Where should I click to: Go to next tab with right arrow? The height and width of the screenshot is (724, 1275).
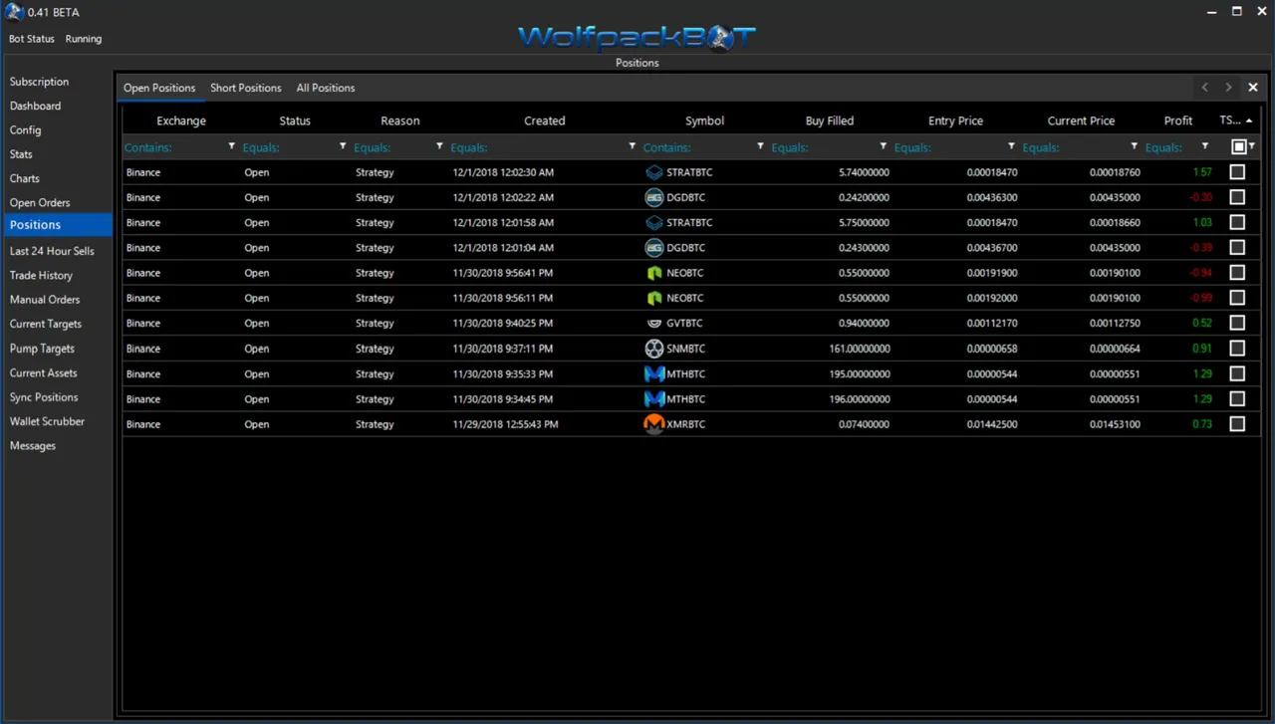point(1228,88)
